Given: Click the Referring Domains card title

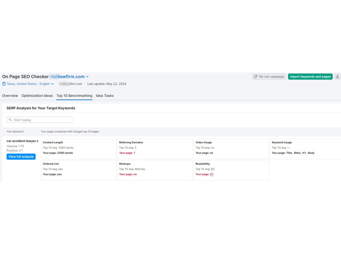Looking at the screenshot, I should click(131, 142).
